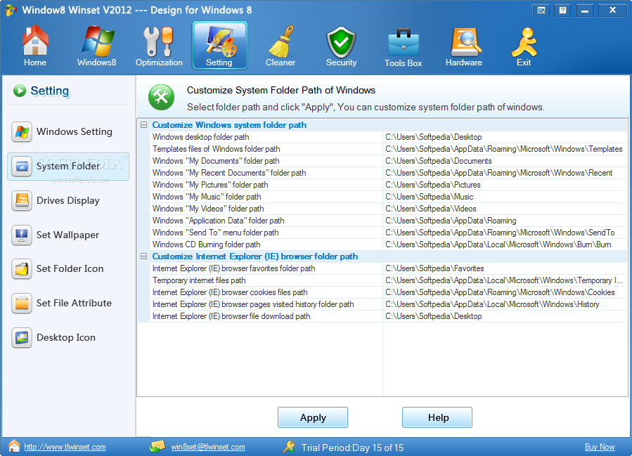Open the Windows8 toolbar icon
This screenshot has height=456, width=632.
[x=97, y=41]
